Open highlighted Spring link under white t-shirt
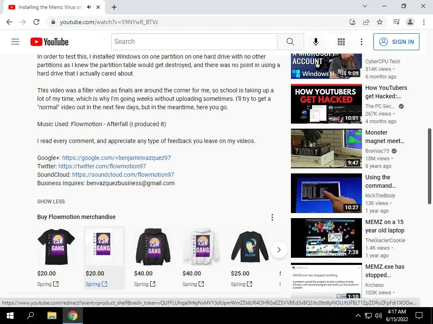The height and width of the screenshot is (324, 433). (96, 284)
